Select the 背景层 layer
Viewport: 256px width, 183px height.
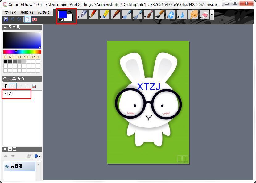point(23,166)
